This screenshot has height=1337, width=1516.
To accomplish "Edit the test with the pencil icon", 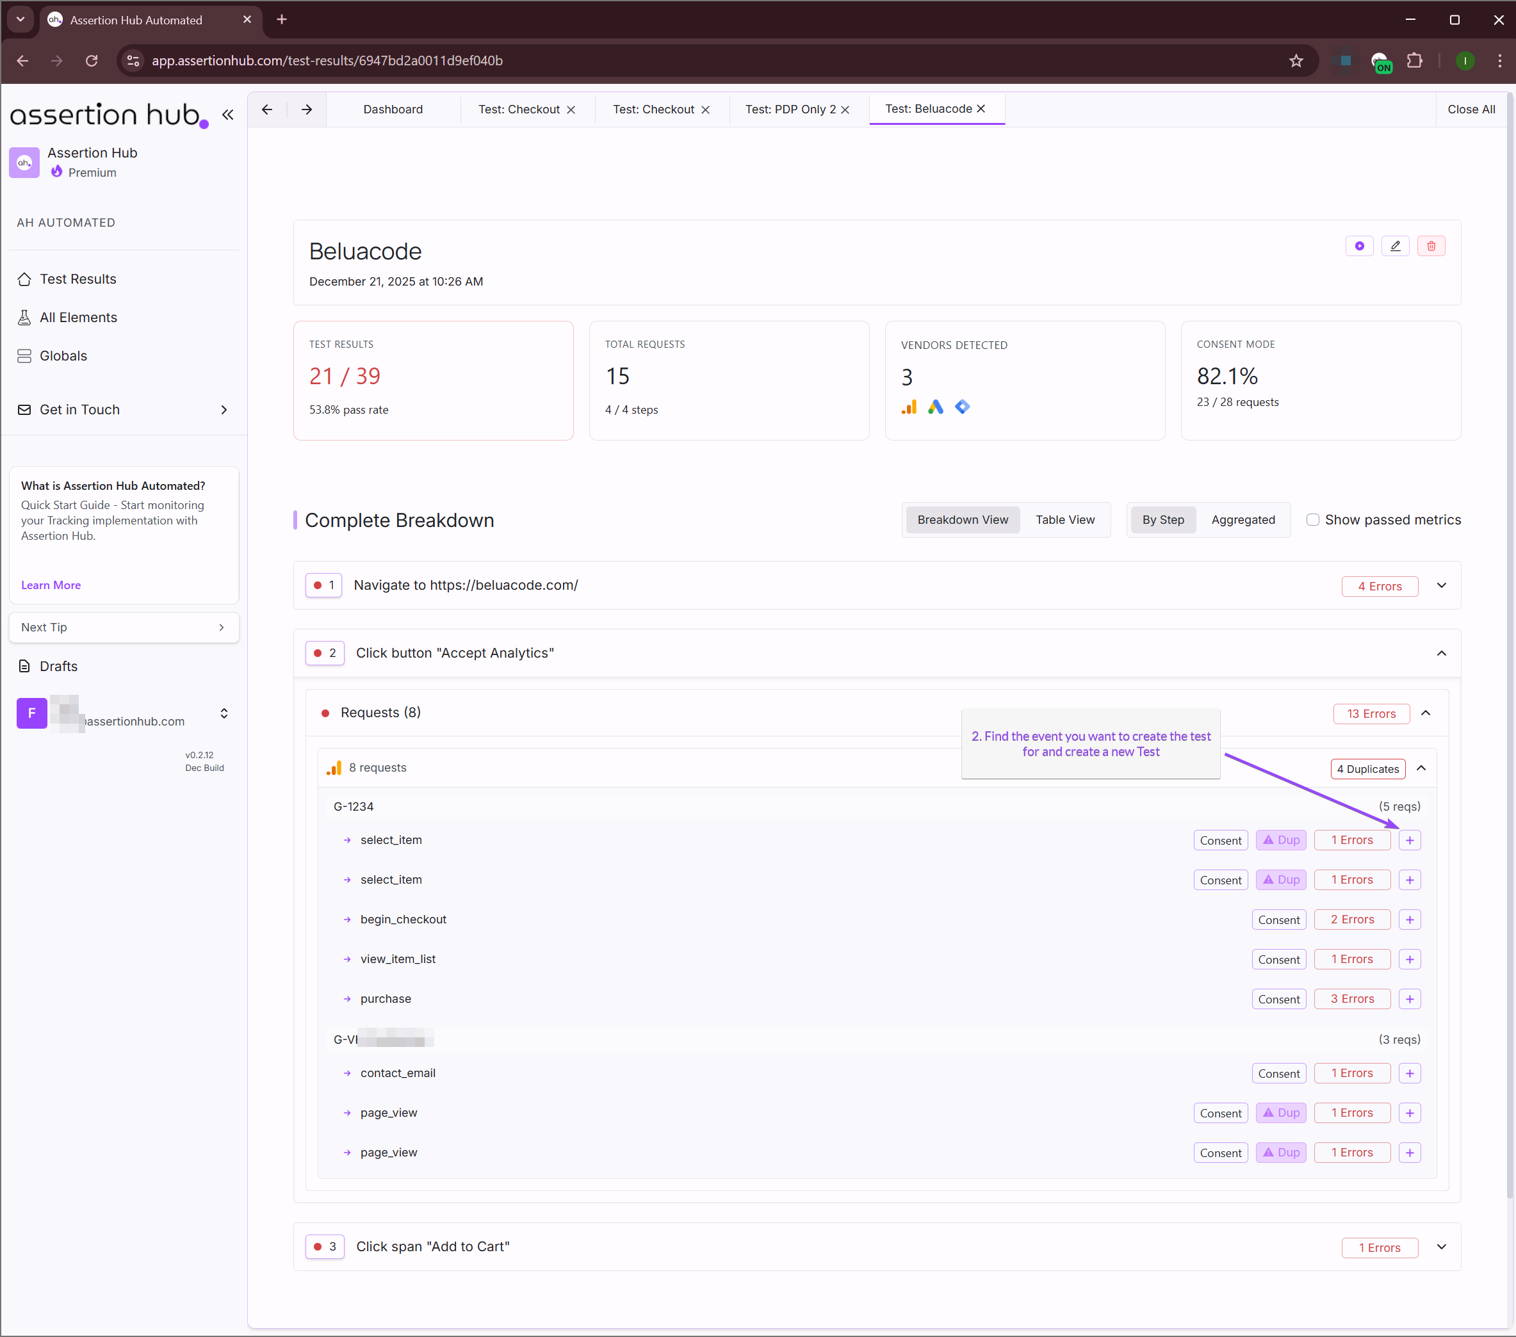I will [x=1395, y=245].
